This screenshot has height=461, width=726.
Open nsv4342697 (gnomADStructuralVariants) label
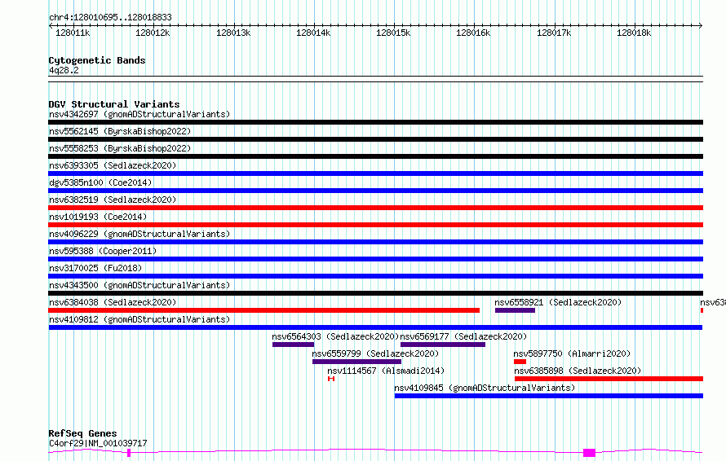(x=139, y=114)
